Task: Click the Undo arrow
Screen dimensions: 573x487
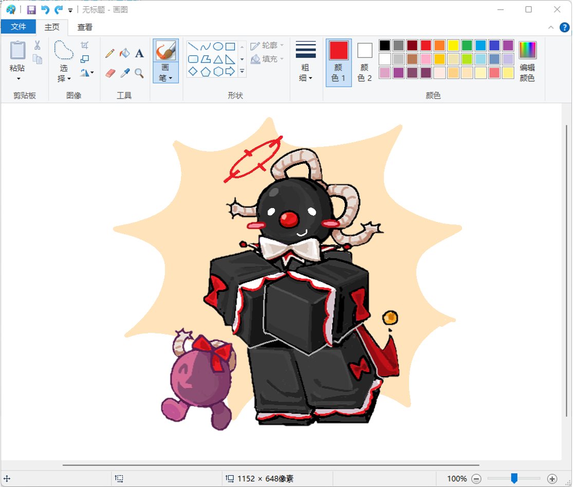Action: coord(45,10)
